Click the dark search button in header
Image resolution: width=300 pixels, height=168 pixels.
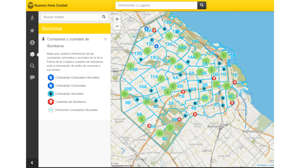coord(202,5)
